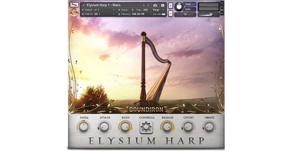Adjust the output volume slider
This screenshot has height=152, width=292.
tap(209, 14)
